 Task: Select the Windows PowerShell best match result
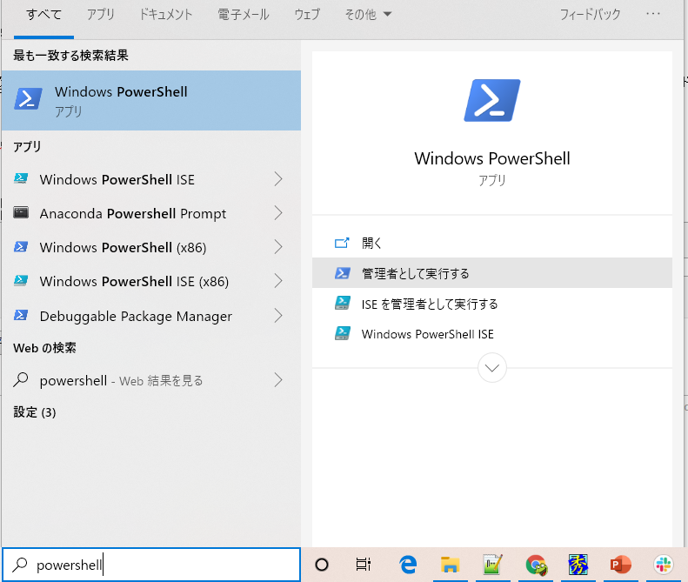pos(151,101)
